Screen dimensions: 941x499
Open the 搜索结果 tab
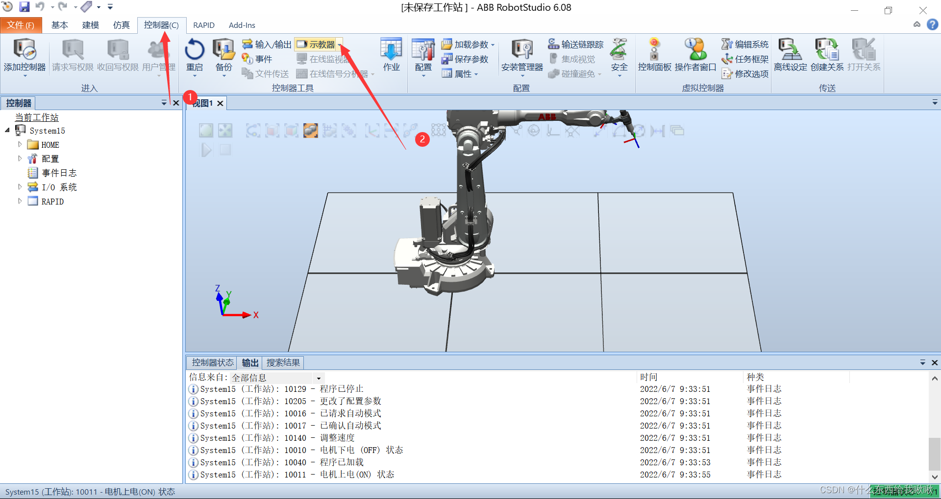pyautogui.click(x=283, y=363)
